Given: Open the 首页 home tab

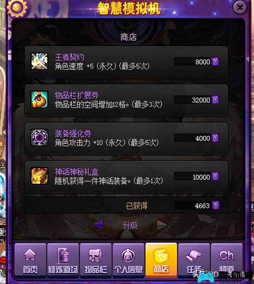Looking at the screenshot, I should (30, 260).
